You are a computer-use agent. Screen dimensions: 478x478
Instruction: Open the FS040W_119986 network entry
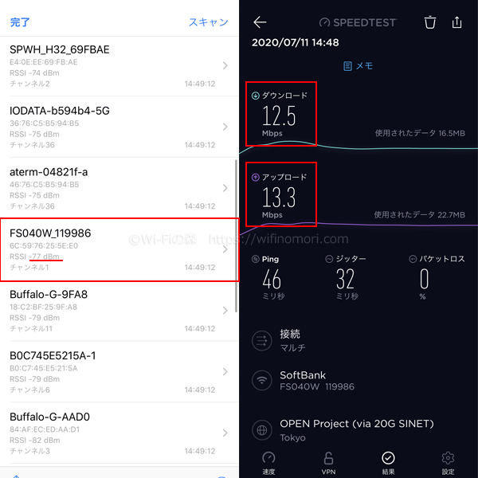(119, 249)
